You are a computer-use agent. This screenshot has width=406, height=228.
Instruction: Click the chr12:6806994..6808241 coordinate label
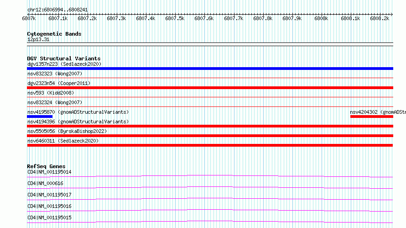(57, 10)
